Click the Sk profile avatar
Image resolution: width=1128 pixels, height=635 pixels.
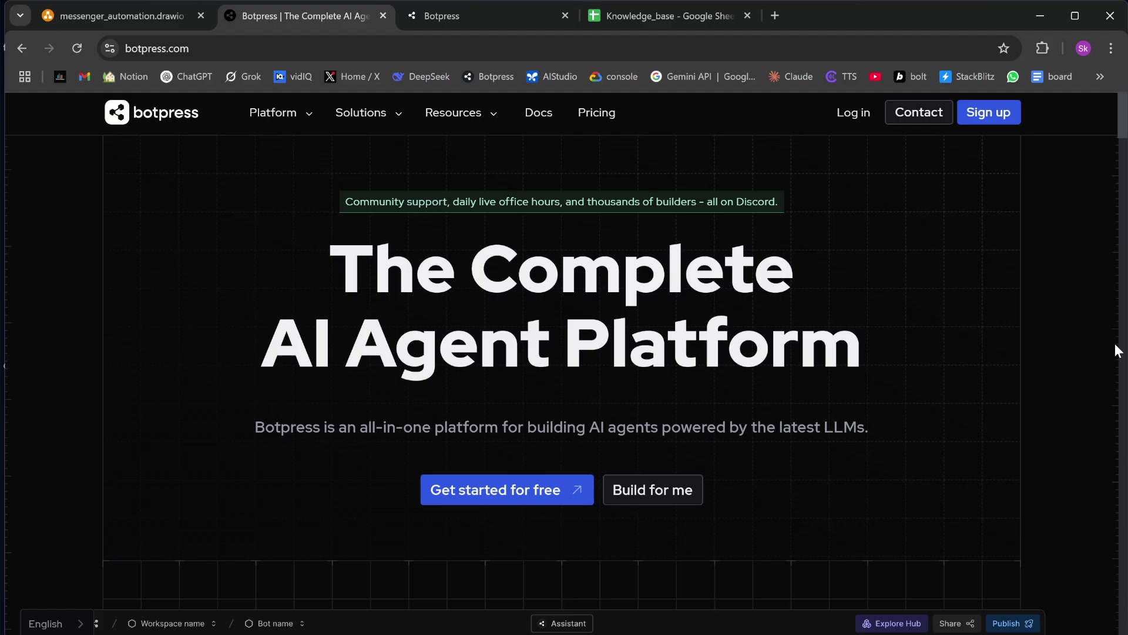pyautogui.click(x=1083, y=48)
